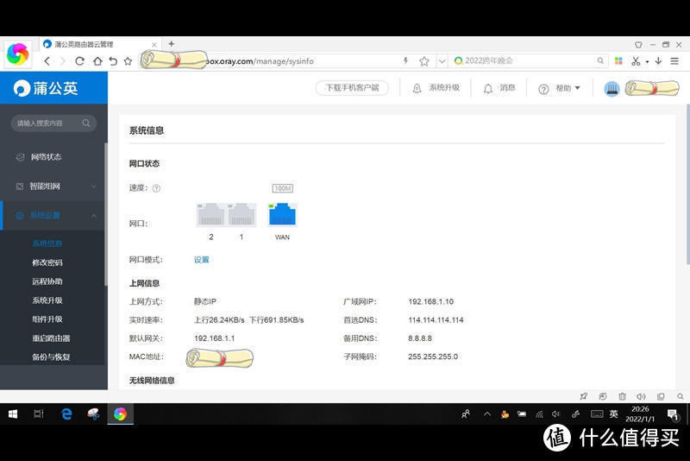Screen dimensions: 690x461
Task: Select the 蒲公英路由器云管理 tab
Action: pos(101,45)
